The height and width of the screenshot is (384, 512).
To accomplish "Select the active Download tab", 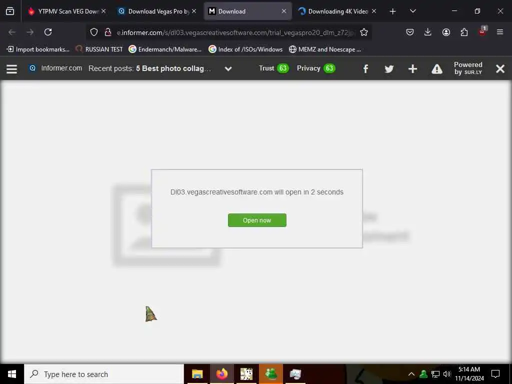I will pyautogui.click(x=247, y=11).
